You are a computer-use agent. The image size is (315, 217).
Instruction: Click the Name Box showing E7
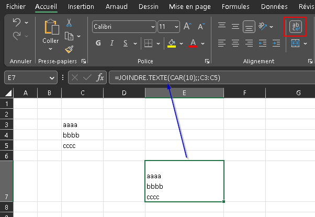pos(31,77)
